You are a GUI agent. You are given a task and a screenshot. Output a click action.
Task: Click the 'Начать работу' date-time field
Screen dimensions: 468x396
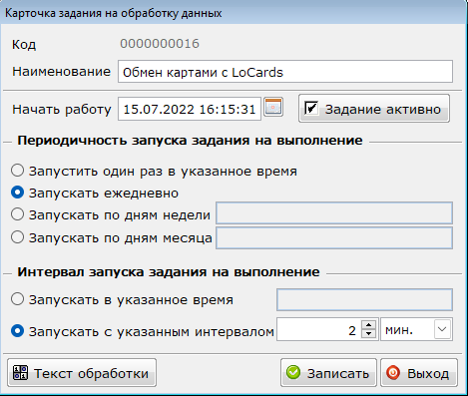[x=190, y=109]
